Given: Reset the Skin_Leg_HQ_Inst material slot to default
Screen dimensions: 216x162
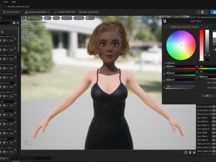Looking at the screenshot, I should [x=15, y=76].
